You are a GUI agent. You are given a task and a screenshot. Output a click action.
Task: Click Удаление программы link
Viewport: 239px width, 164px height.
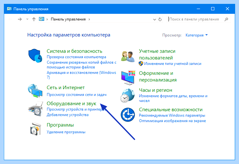click(66, 132)
